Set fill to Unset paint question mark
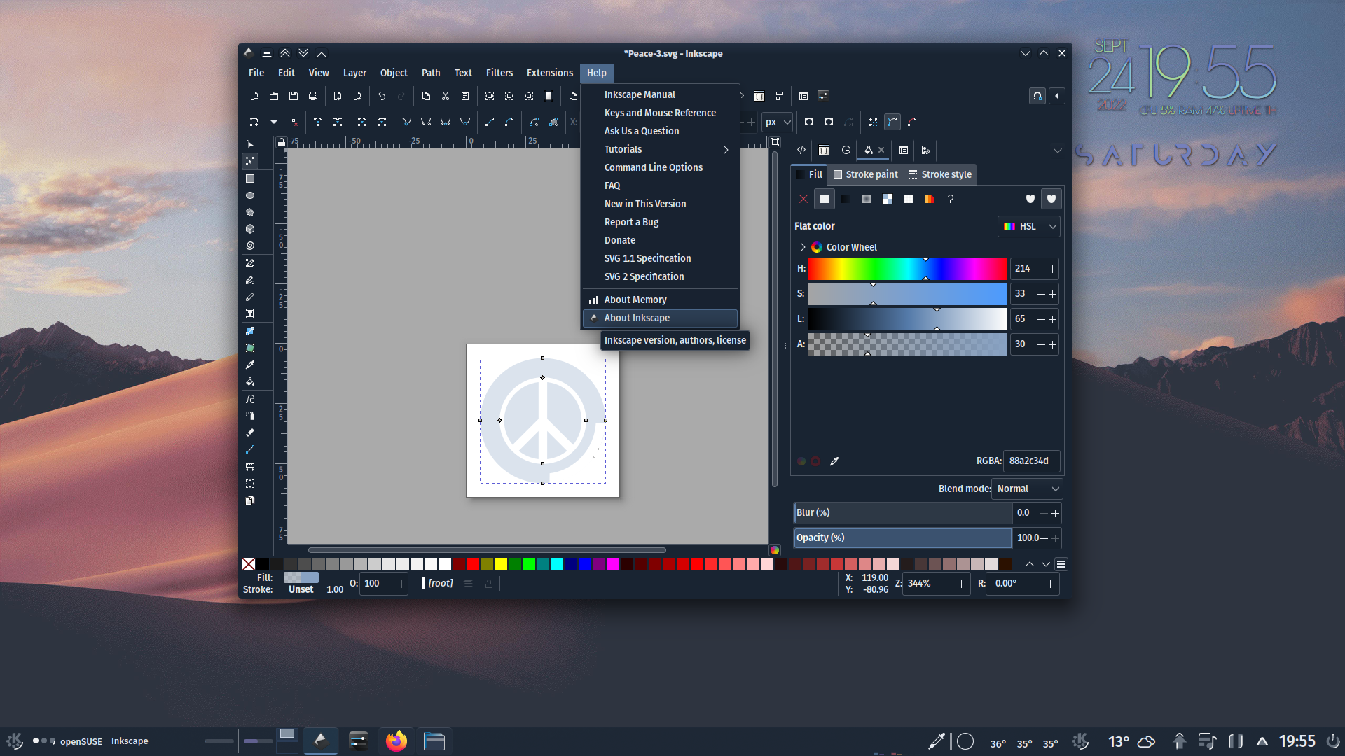1345x756 pixels. tap(951, 199)
